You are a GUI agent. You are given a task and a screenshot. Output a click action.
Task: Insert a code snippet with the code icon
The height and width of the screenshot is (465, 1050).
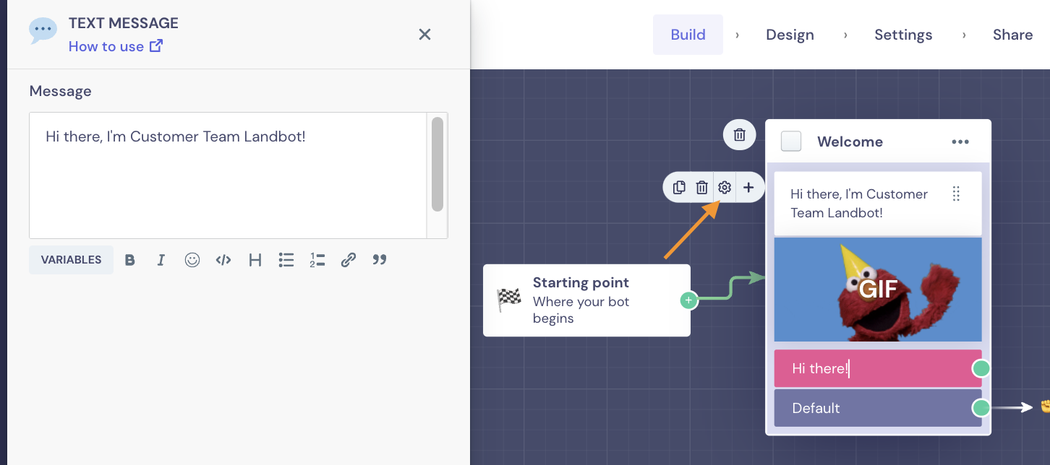pos(223,260)
